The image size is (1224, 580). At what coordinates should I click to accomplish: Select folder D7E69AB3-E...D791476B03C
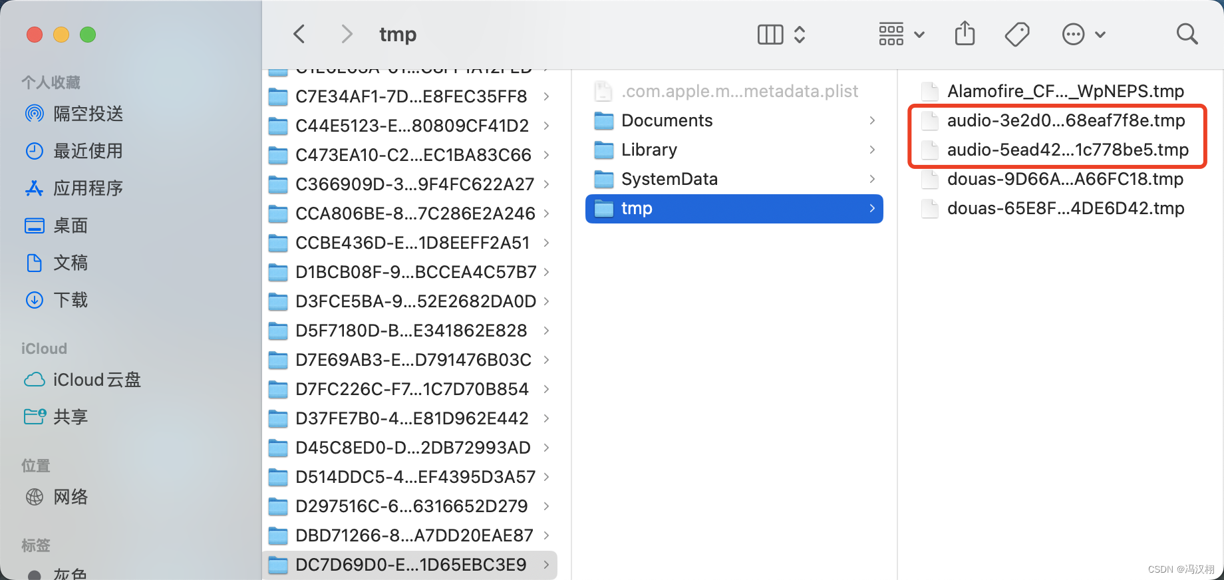point(410,360)
